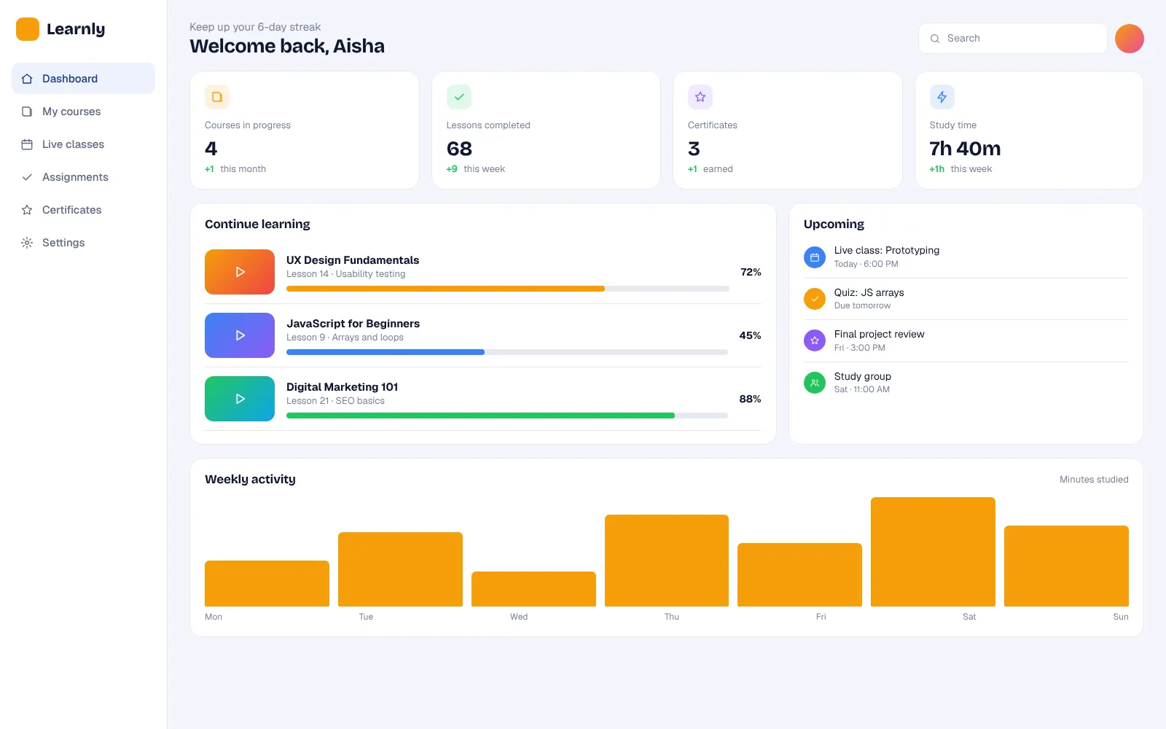Open Digital Marketing 101 course title
This screenshot has height=729, width=1166.
tap(343, 387)
